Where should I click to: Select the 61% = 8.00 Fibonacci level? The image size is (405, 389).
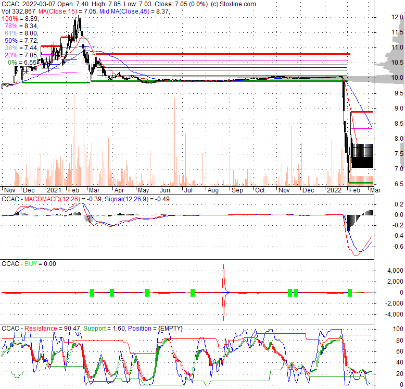coord(21,33)
